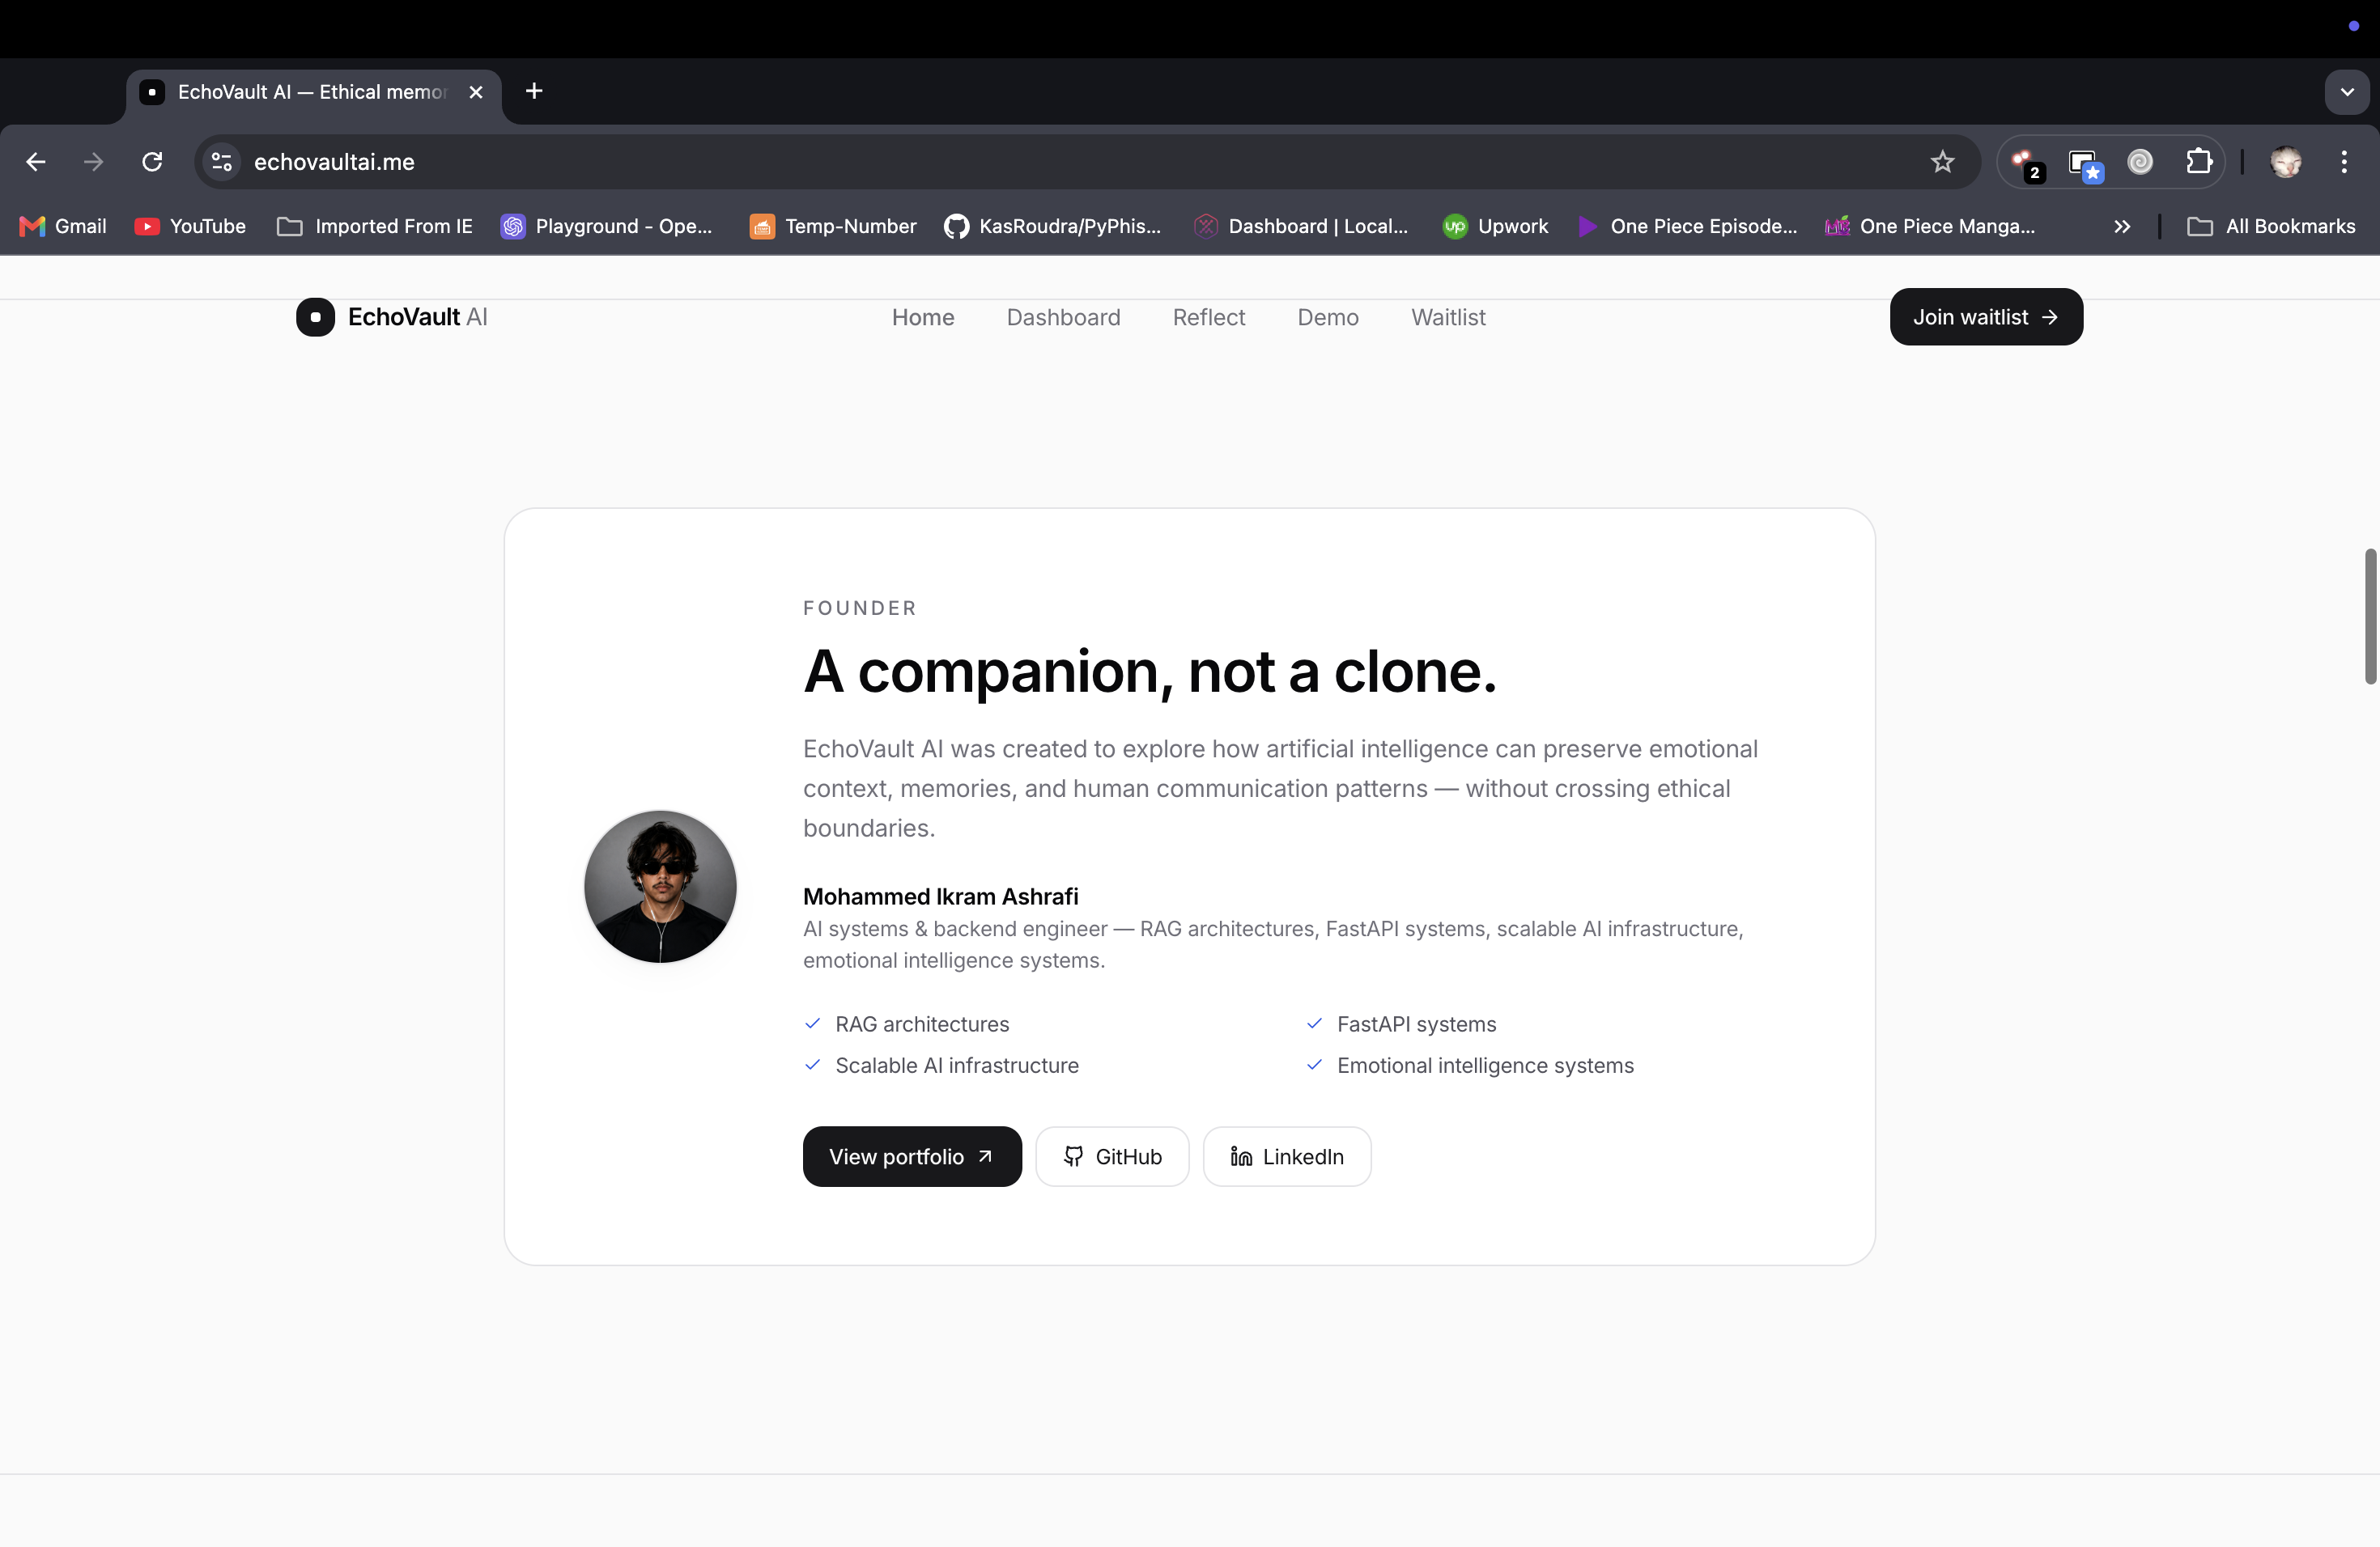Open the Chrome profile avatar
Image resolution: width=2380 pixels, height=1547 pixels.
click(x=2286, y=162)
